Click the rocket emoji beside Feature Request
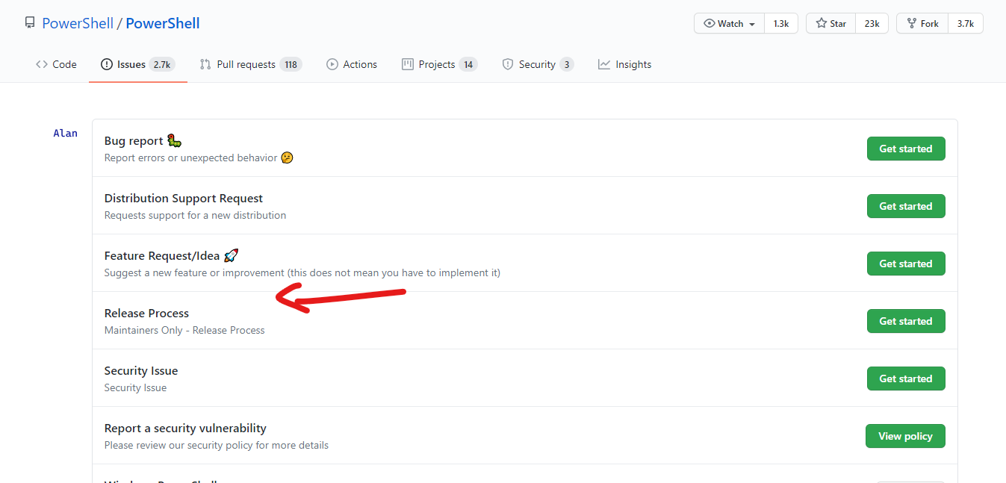 pos(231,256)
